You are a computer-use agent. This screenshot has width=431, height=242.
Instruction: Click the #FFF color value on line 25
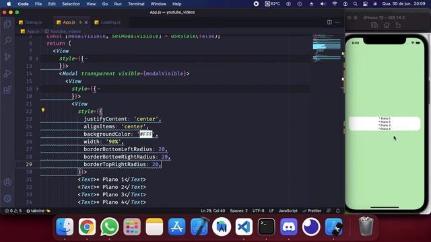tap(146, 134)
